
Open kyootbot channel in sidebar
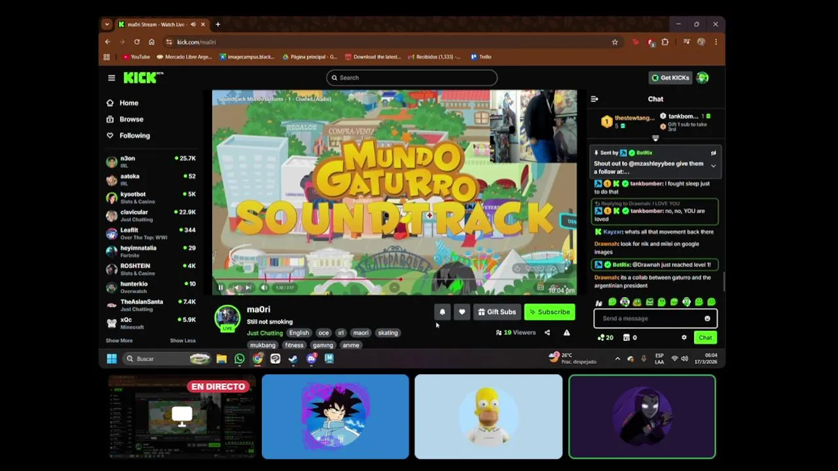(x=151, y=197)
